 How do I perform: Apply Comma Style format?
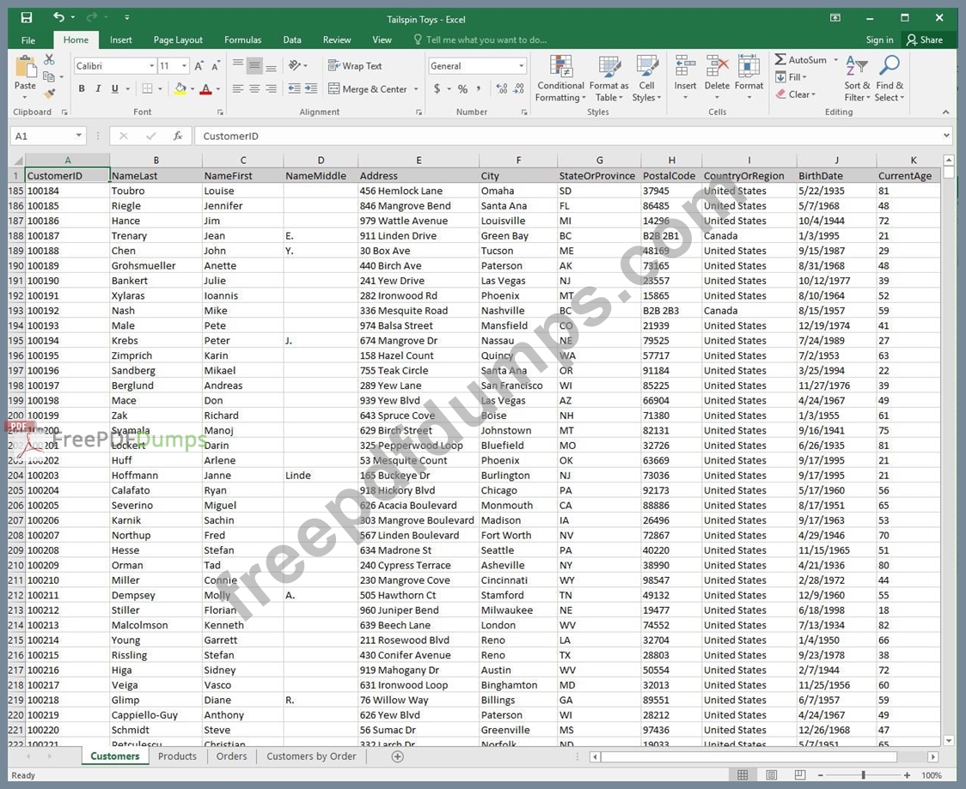[479, 88]
